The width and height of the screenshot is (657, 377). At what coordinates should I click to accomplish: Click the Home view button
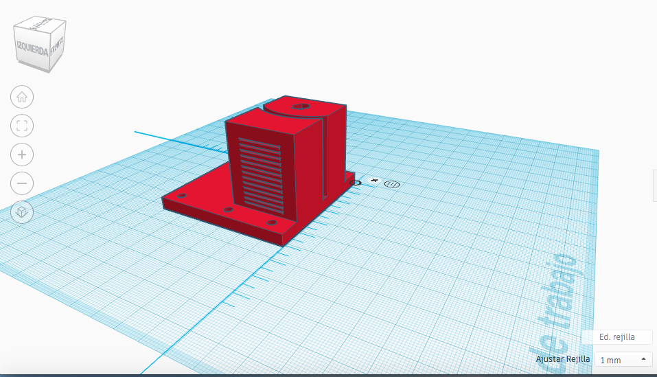tap(22, 97)
